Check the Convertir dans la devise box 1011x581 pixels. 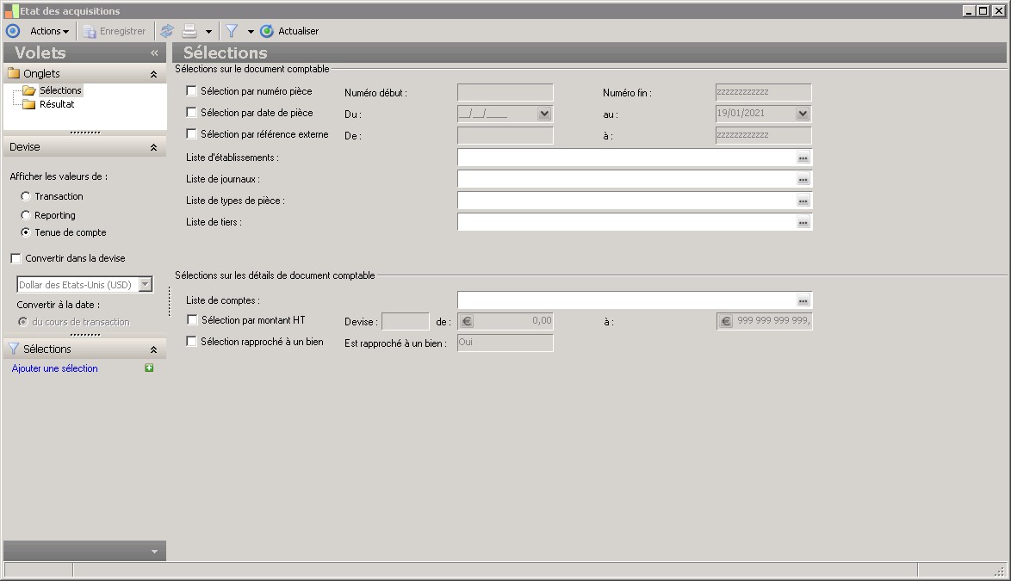pyautogui.click(x=16, y=258)
